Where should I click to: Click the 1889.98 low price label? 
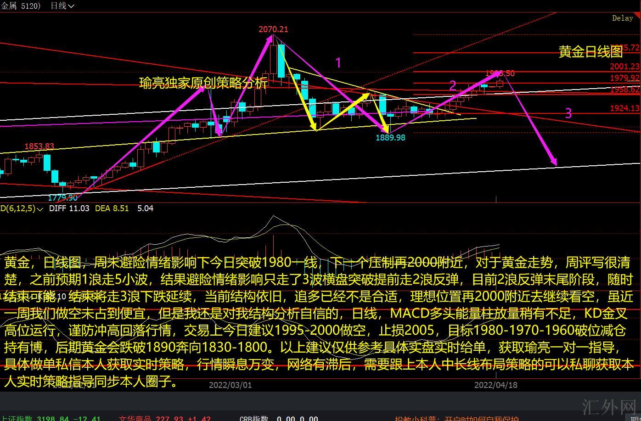tap(390, 137)
